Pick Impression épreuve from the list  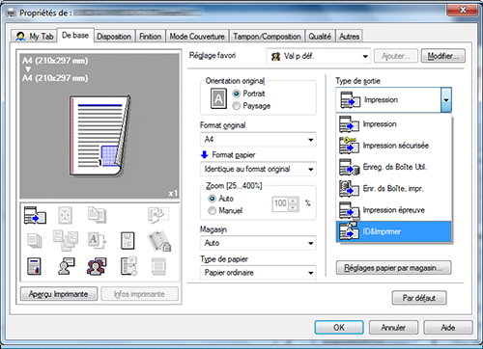click(x=394, y=210)
